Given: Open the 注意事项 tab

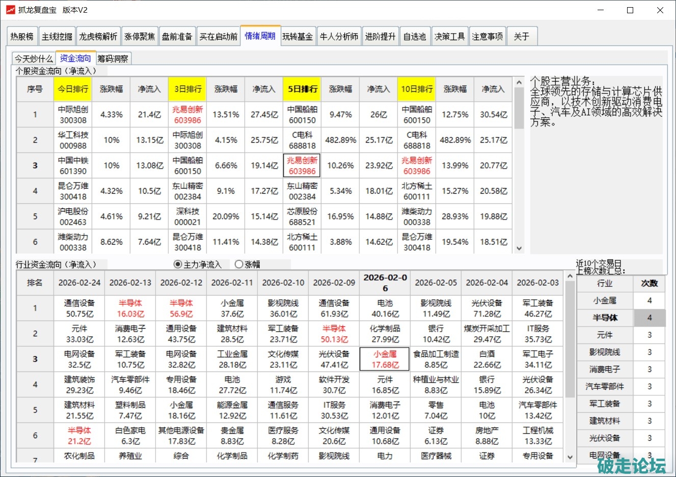Looking at the screenshot, I should point(488,37).
